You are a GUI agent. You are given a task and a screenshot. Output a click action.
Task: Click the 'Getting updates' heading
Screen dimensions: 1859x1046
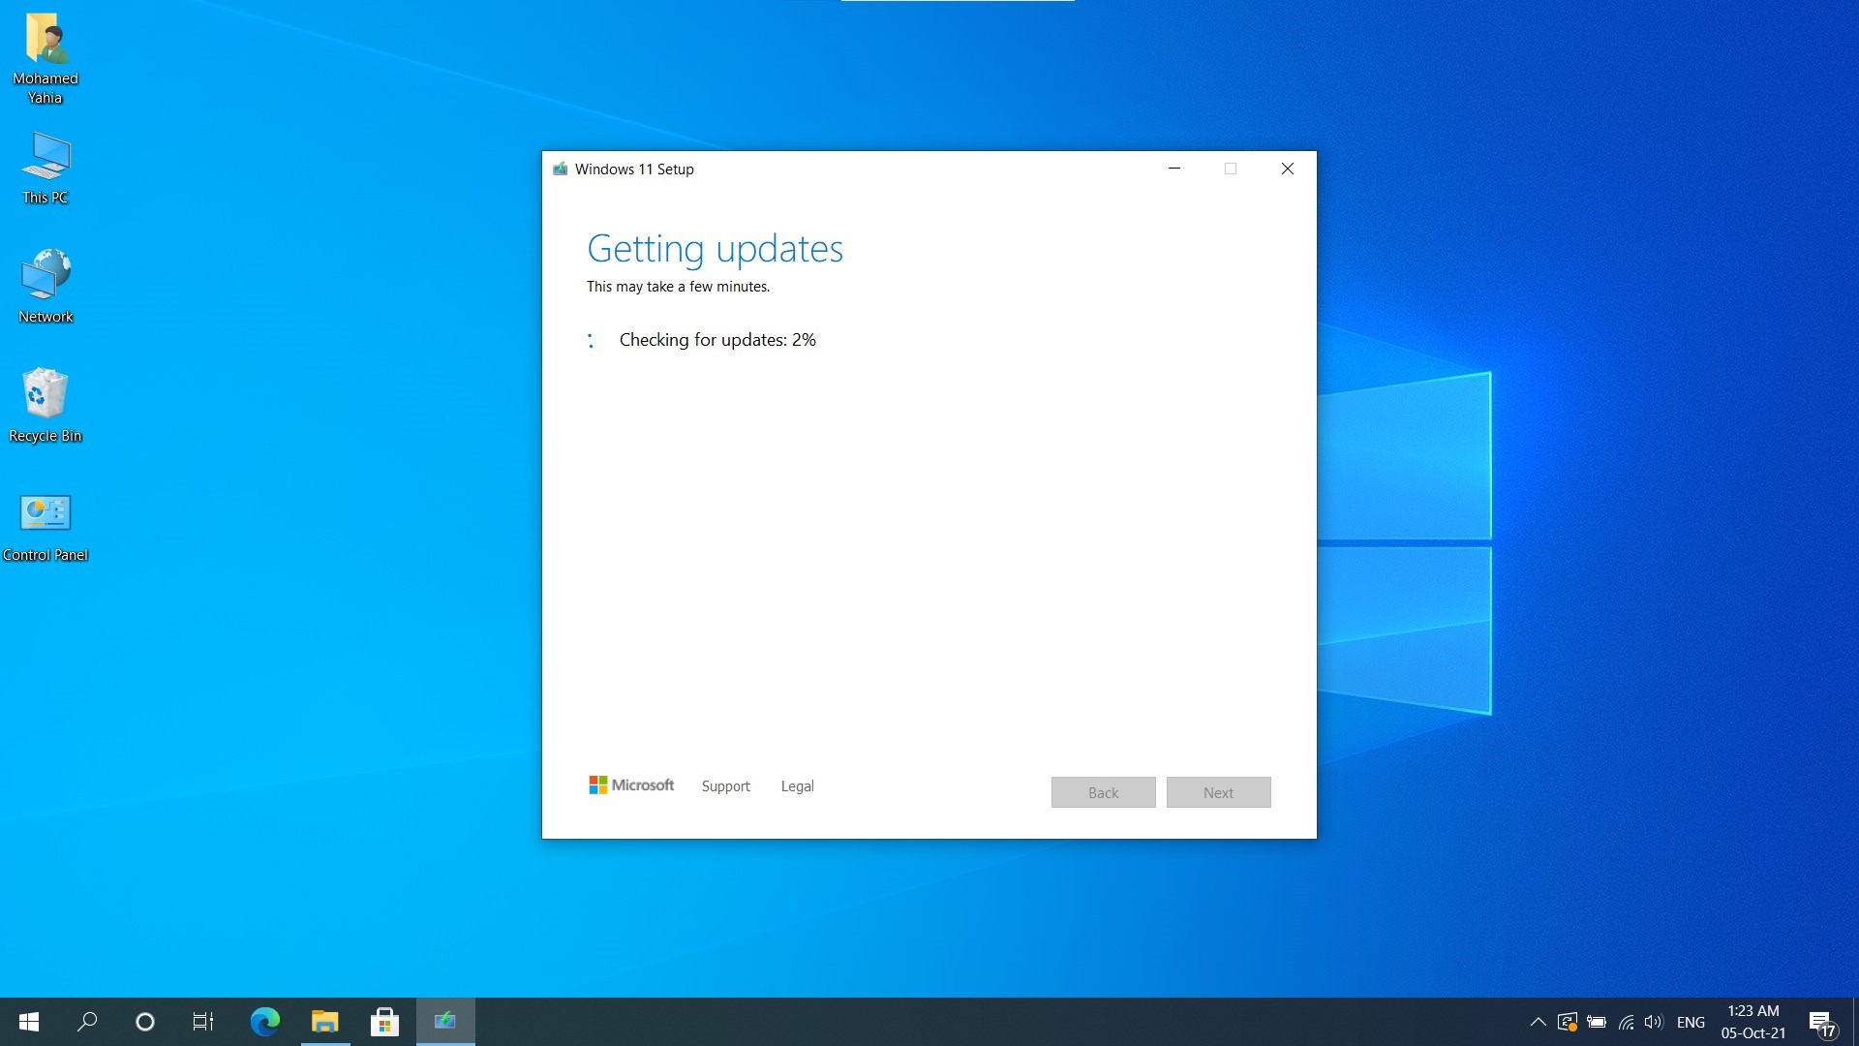[x=715, y=249]
